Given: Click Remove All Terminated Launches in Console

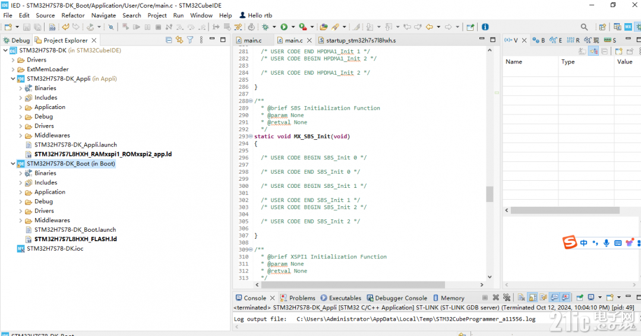Looking at the screenshot, I should [x=507, y=297].
